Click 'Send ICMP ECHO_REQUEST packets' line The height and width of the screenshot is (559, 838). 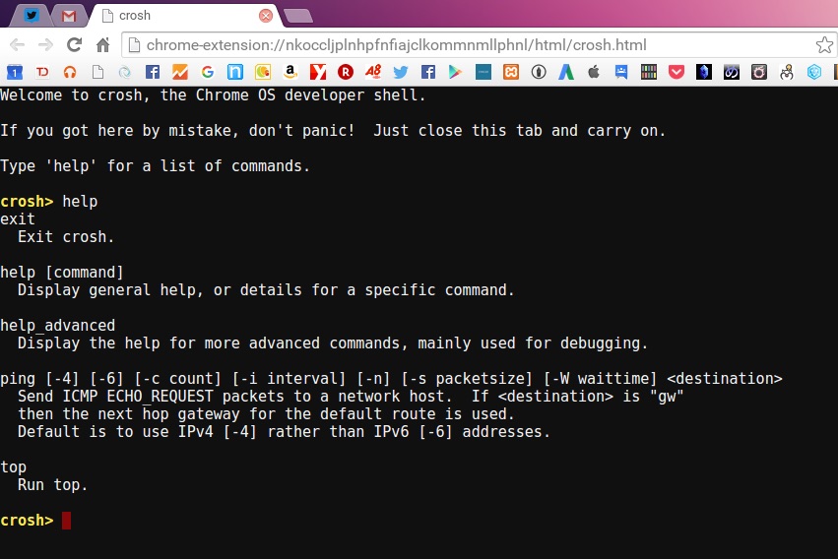point(351,397)
